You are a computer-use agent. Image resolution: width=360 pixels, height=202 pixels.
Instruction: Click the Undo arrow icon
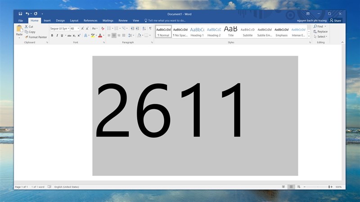click(27, 14)
